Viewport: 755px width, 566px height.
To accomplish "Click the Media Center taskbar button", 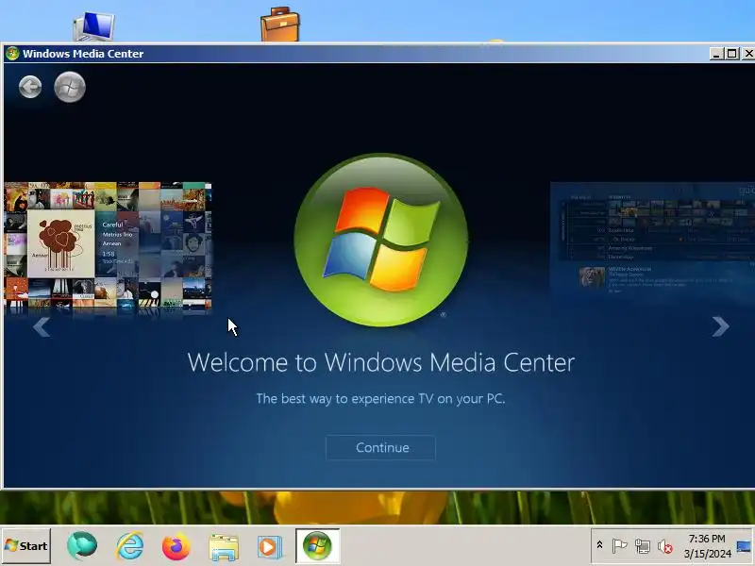I will click(x=317, y=546).
